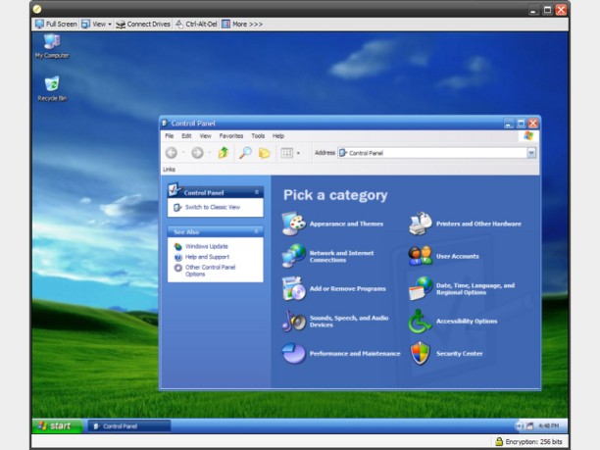This screenshot has width=600, height=450.
Task: Click the Add or Remove Programs icon
Action: point(293,288)
